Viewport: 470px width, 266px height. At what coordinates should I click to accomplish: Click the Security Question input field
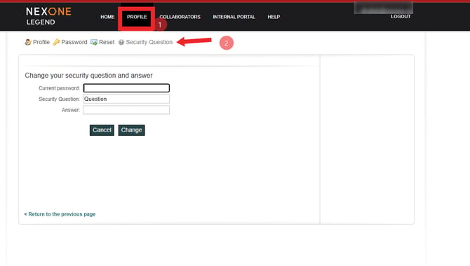pos(126,99)
